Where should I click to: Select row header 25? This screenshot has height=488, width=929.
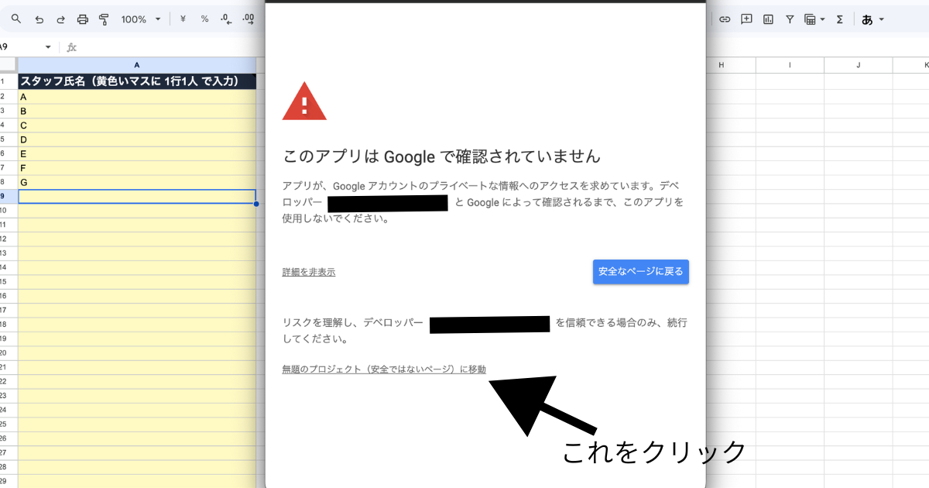tap(9, 424)
